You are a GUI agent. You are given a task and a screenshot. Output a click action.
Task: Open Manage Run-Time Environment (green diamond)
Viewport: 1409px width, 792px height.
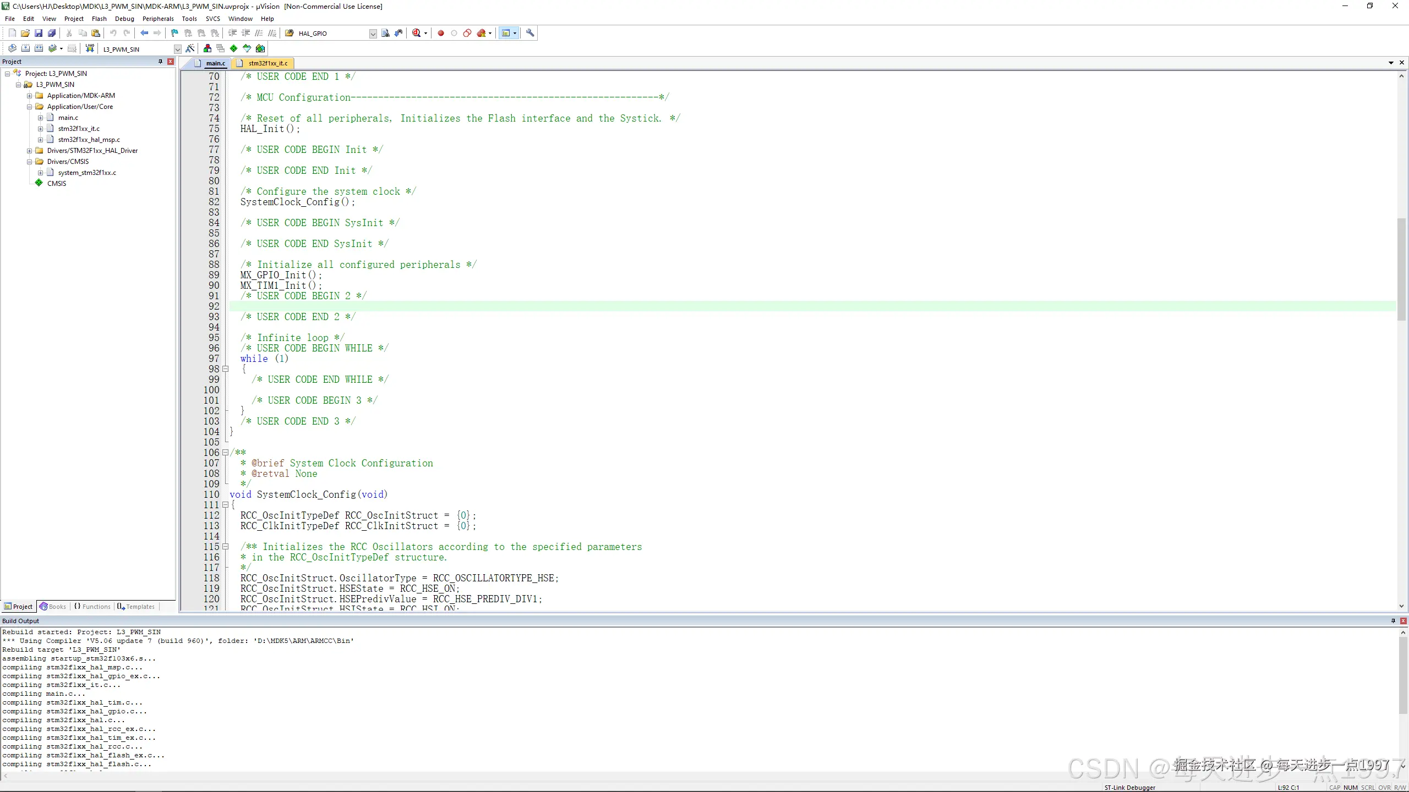[233, 48]
